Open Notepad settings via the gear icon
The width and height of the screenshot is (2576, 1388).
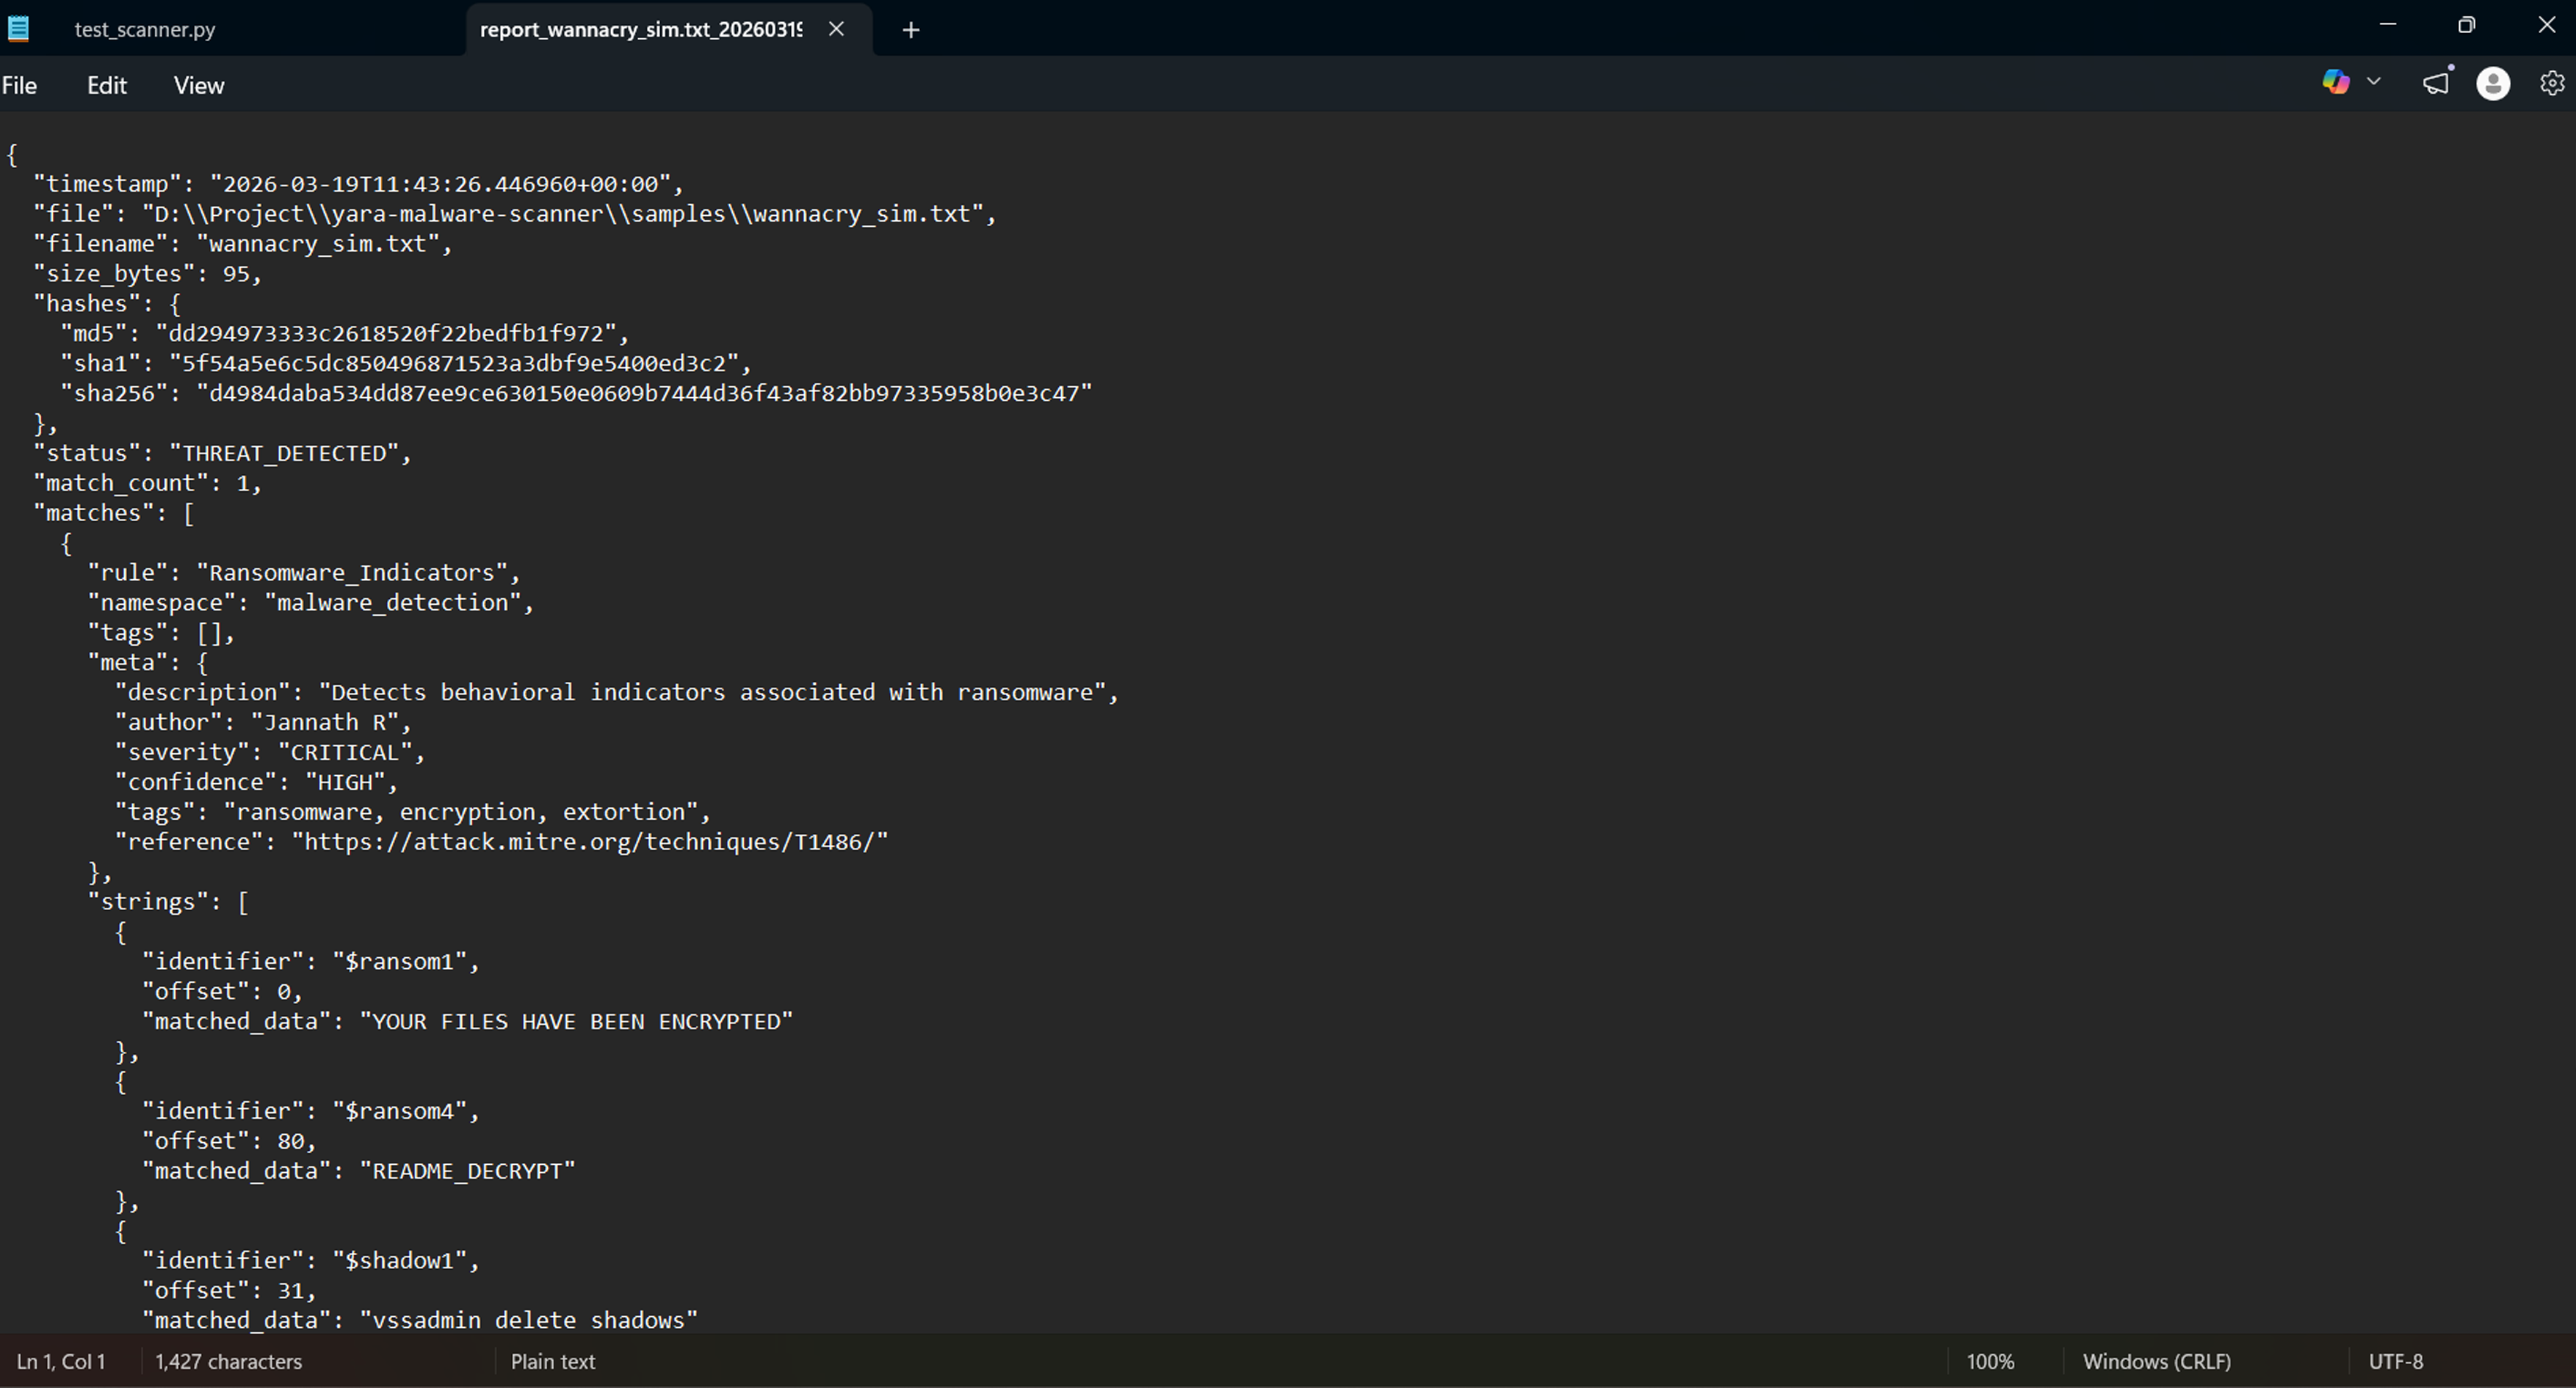pyautogui.click(x=2551, y=83)
